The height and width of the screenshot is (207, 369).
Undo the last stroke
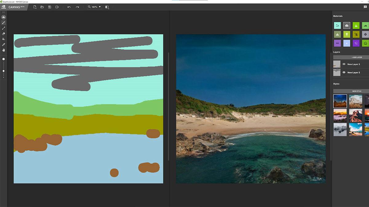(69, 7)
